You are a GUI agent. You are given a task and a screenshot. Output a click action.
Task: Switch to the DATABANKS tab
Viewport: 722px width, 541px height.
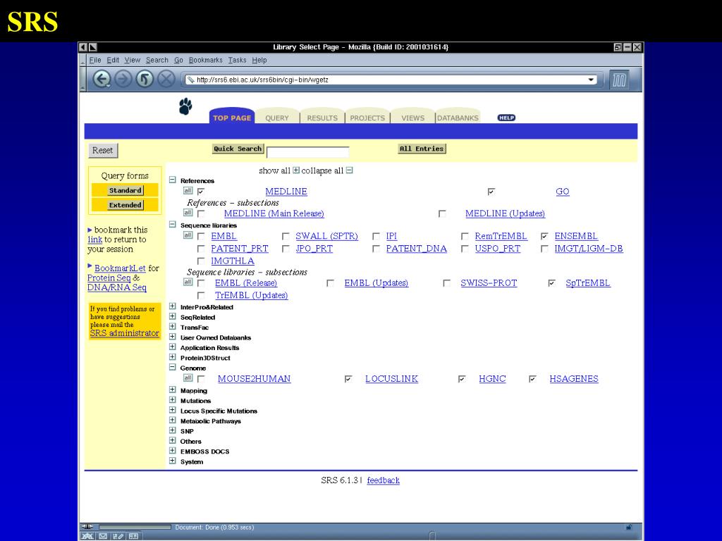458,118
